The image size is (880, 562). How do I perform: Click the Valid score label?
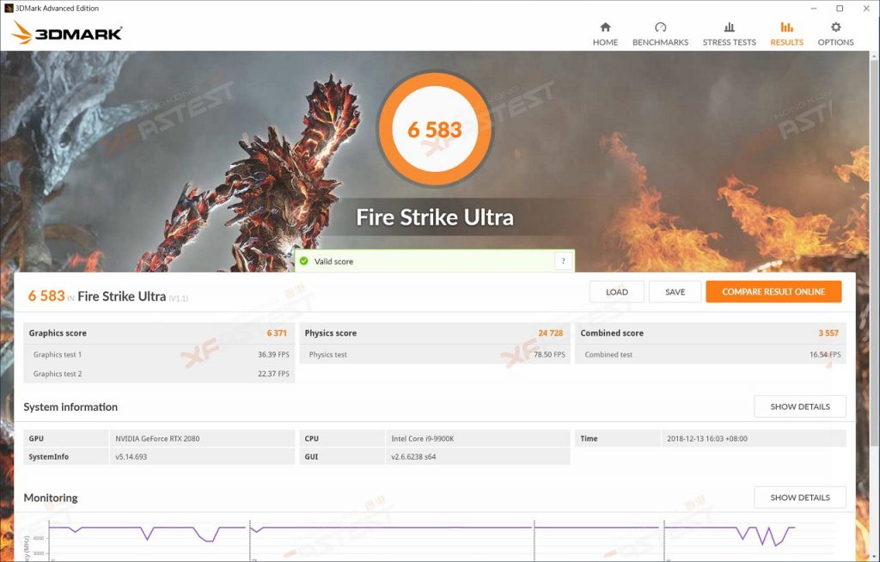333,261
